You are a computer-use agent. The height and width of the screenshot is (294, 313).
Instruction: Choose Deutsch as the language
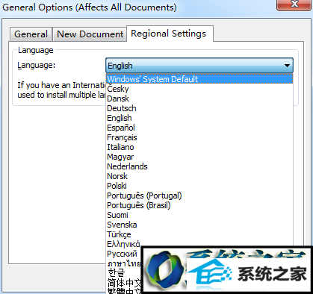coord(199,108)
